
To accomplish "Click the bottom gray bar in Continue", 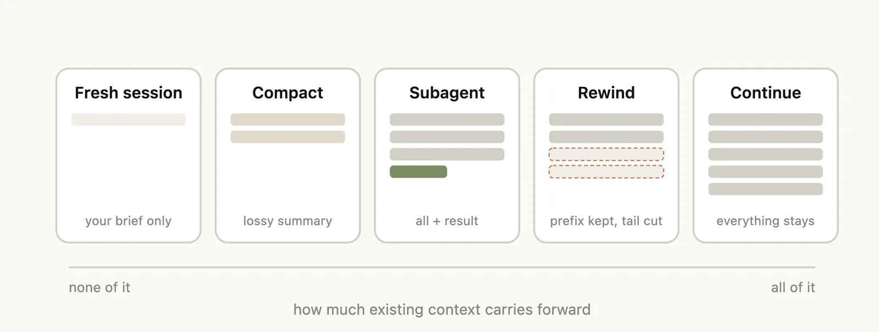I will pyautogui.click(x=765, y=189).
